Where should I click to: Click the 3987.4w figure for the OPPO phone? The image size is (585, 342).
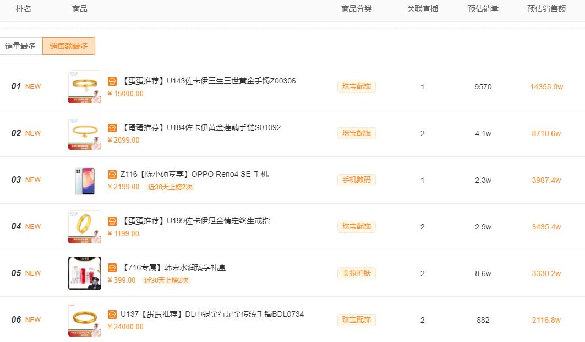pyautogui.click(x=546, y=180)
